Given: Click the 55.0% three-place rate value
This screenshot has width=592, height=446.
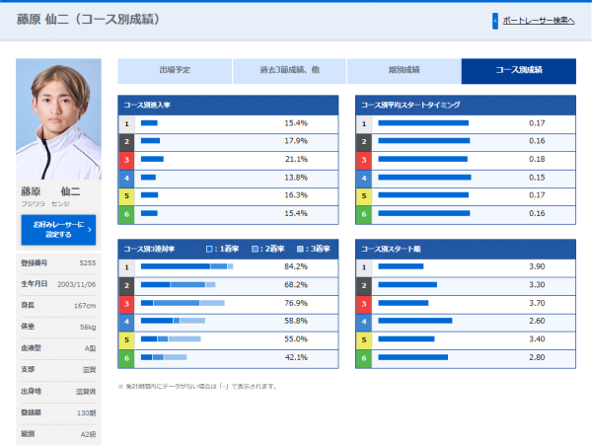Looking at the screenshot, I should click(x=296, y=339).
